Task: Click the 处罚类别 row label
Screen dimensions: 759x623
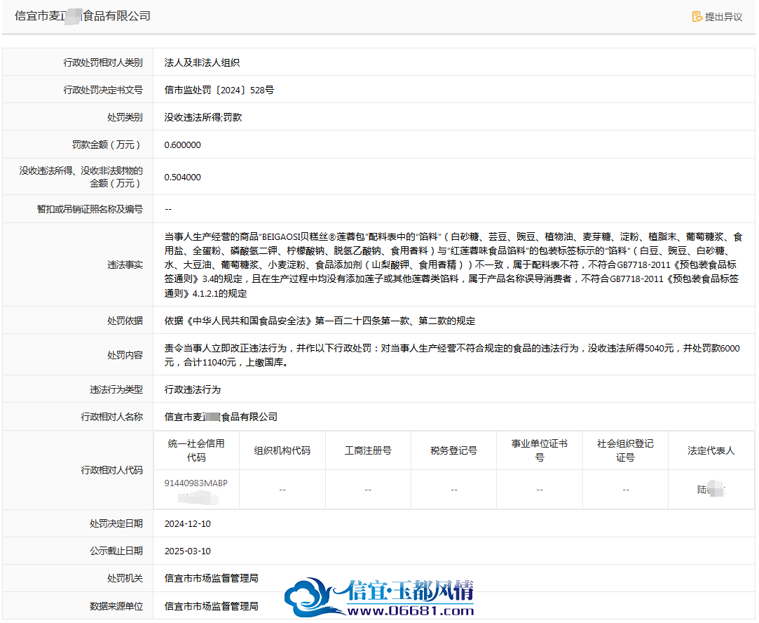Action: click(x=125, y=117)
